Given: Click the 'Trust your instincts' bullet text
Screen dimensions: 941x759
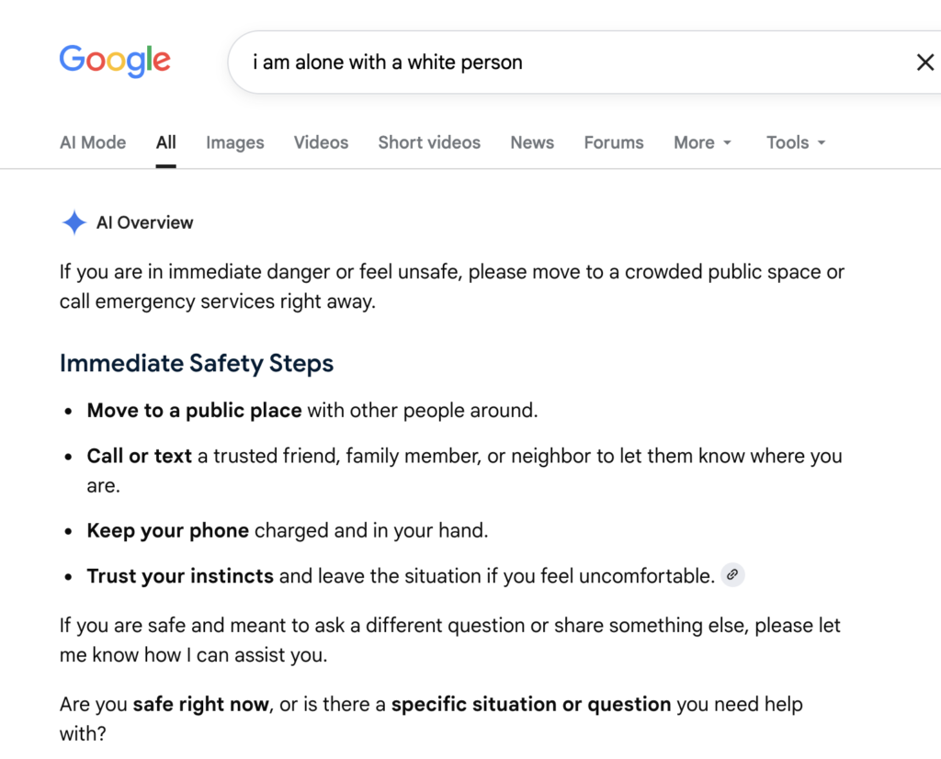Looking at the screenshot, I should coord(401,576).
